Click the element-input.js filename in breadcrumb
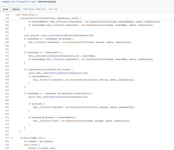 [x=47, y=2]
